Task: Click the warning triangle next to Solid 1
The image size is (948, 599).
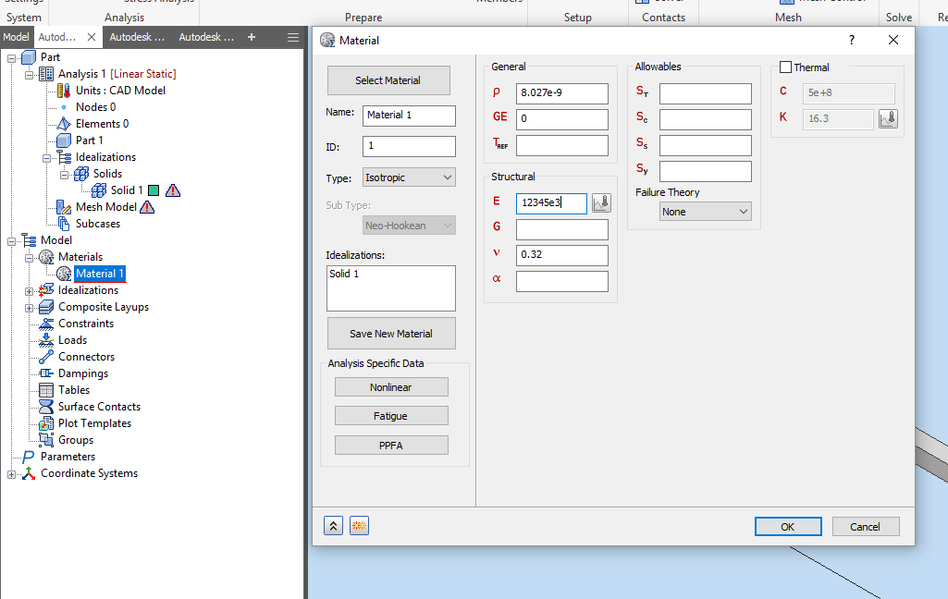Action: click(x=173, y=190)
